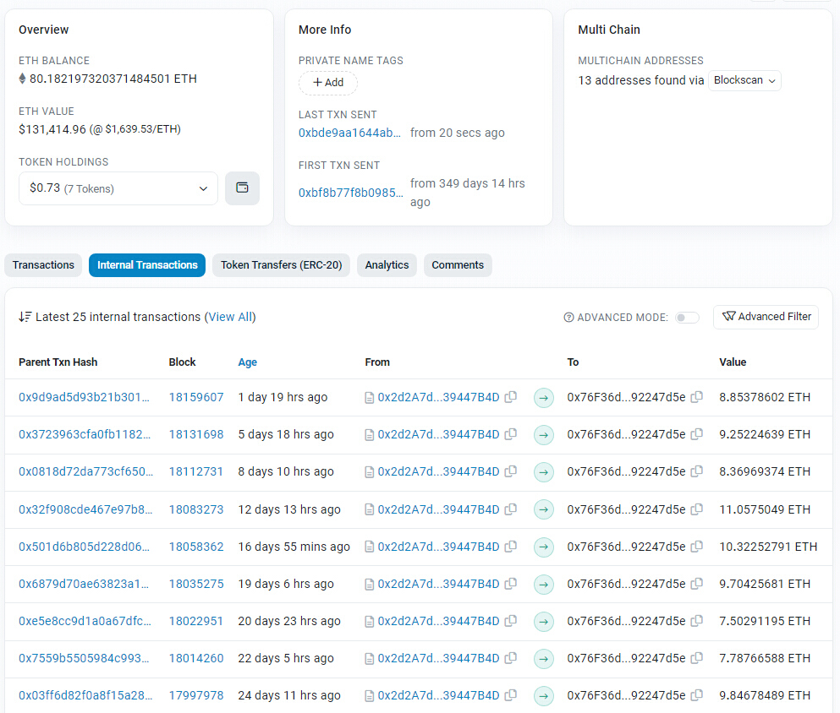The width and height of the screenshot is (840, 713).
Task: Add a private name tag
Action: click(327, 83)
